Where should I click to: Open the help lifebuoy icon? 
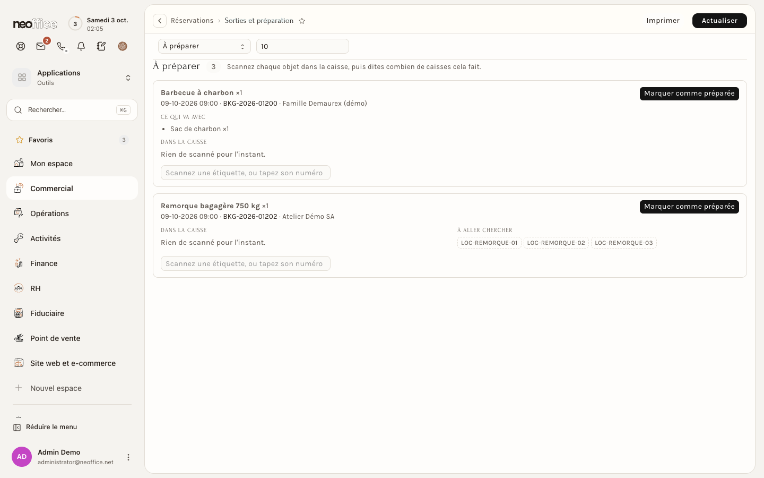click(x=21, y=46)
